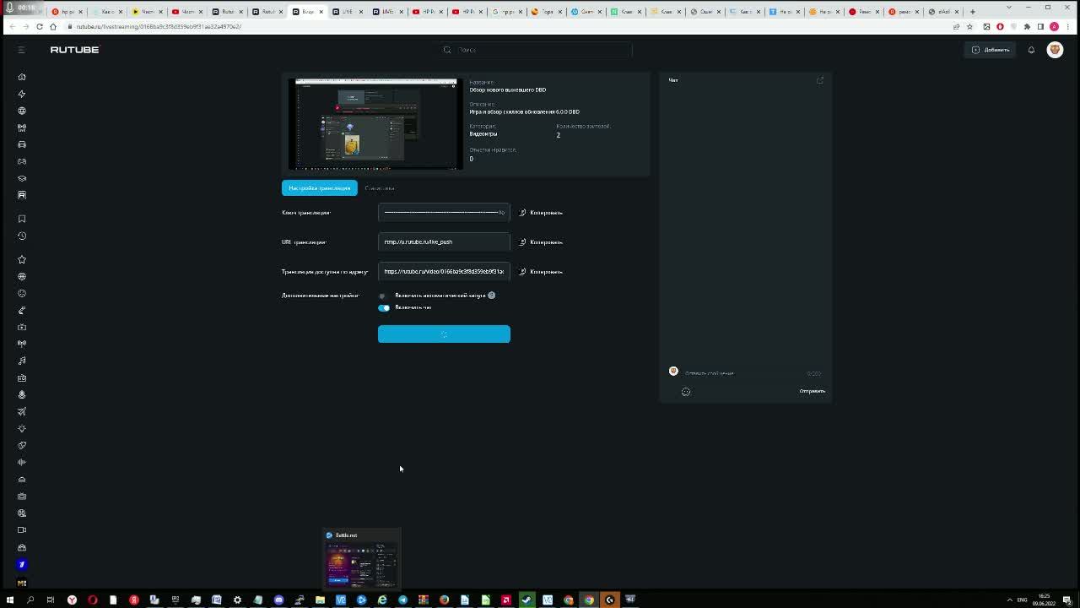This screenshot has width=1080, height=608.
Task: Open the Battle.net taskbar preview thumbnail
Action: pyautogui.click(x=362, y=558)
